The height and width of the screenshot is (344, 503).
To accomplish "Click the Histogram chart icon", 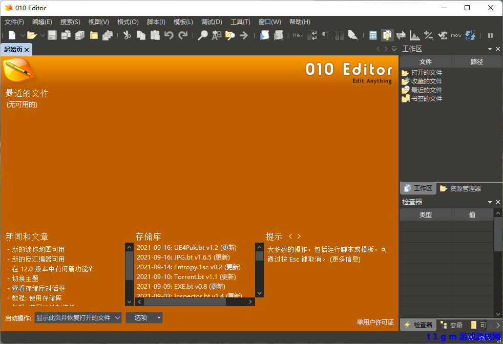I will [414, 35].
